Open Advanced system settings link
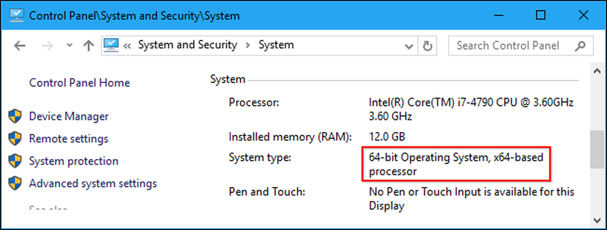The image size is (607, 230). tap(93, 183)
